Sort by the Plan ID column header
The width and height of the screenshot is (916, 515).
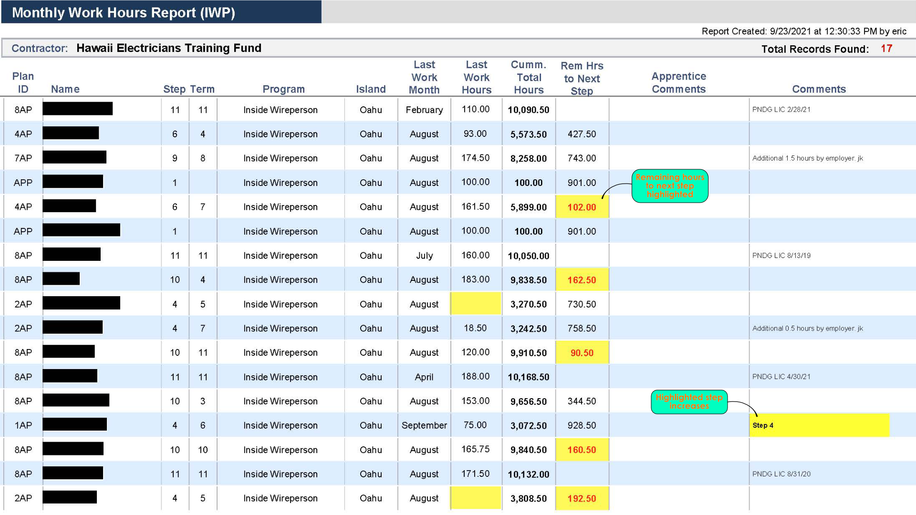(23, 82)
